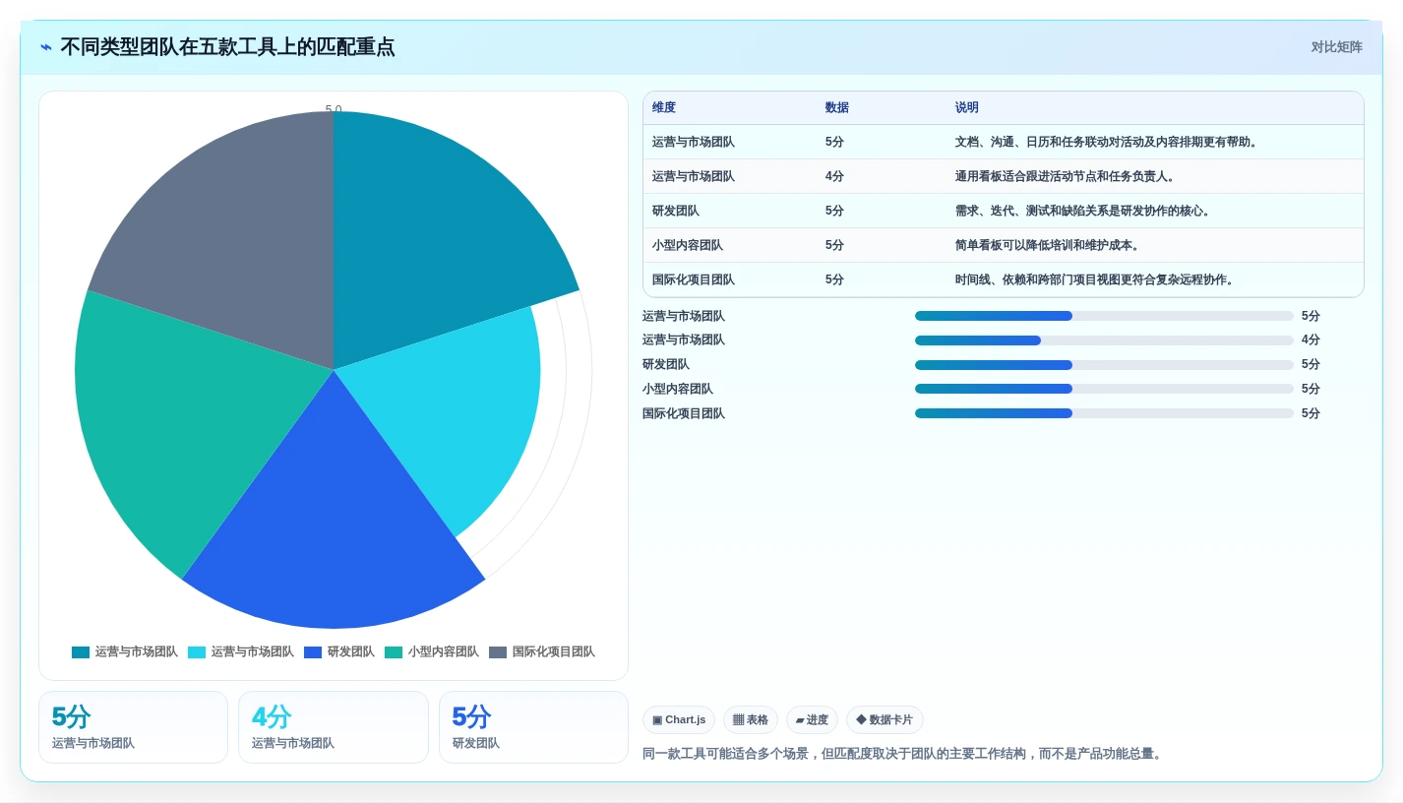Screen dimensions: 1403x803
Task: Click the description 简单看板可以降低培训和维护成本
Action: pyautogui.click(x=1049, y=246)
